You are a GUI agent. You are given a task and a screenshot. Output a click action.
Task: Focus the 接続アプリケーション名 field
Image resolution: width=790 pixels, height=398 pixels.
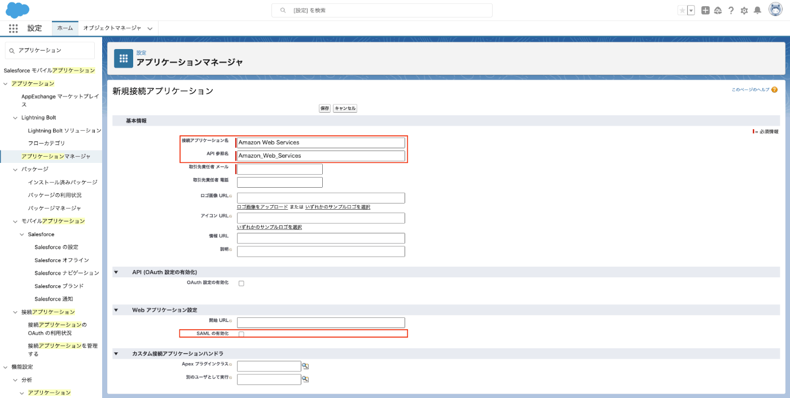321,143
